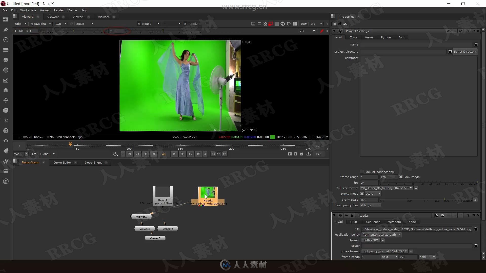
Task: Select the Read2 node thumbnail
Action: (x=208, y=193)
